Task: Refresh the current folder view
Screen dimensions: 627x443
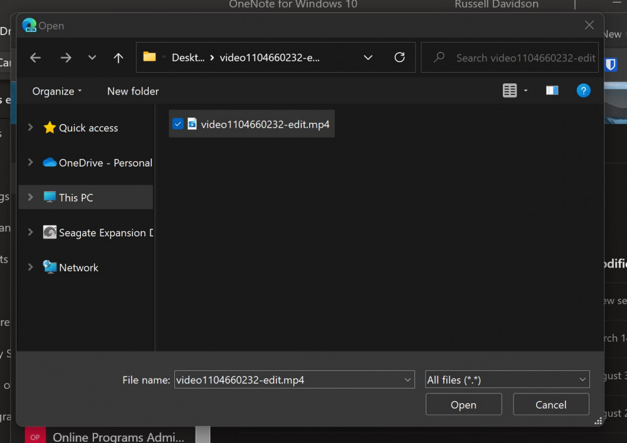Action: click(x=399, y=58)
